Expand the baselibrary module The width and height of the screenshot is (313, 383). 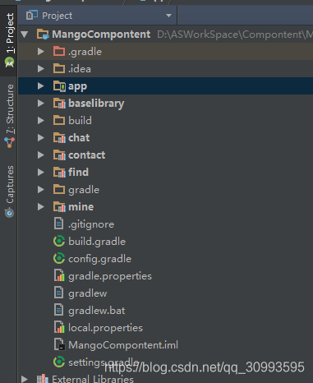click(41, 104)
